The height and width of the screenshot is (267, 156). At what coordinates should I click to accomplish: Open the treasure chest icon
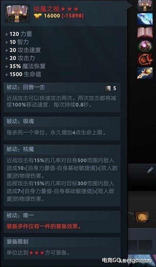pos(141,216)
